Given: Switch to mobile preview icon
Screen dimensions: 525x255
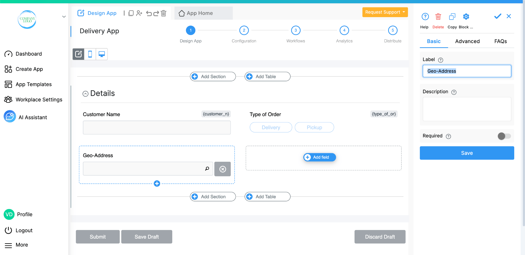Looking at the screenshot, I should tap(90, 54).
